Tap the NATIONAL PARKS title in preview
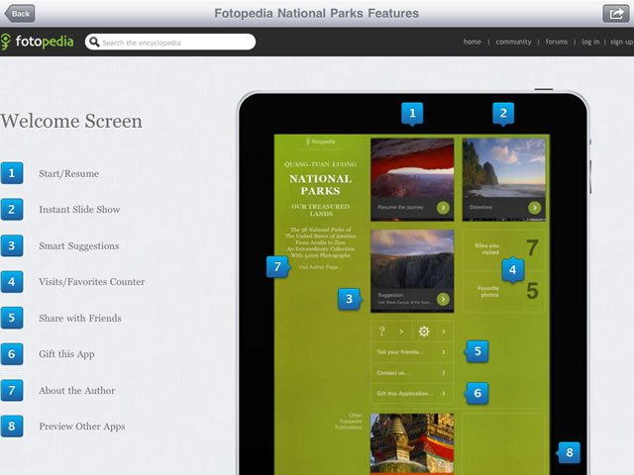 (320, 185)
